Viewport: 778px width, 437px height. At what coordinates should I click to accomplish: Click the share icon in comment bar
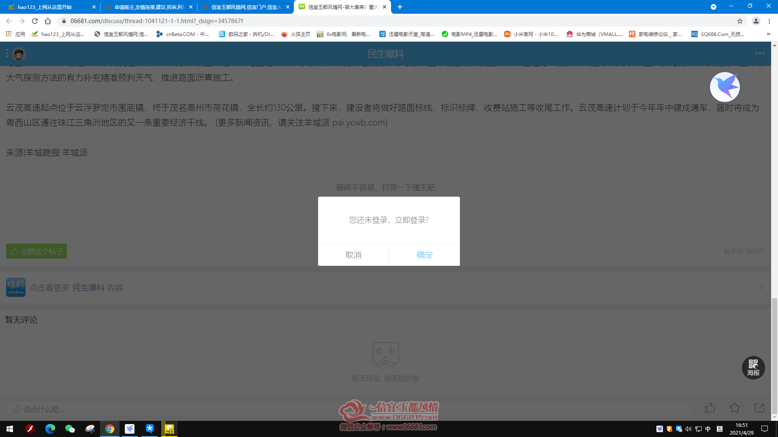760,408
